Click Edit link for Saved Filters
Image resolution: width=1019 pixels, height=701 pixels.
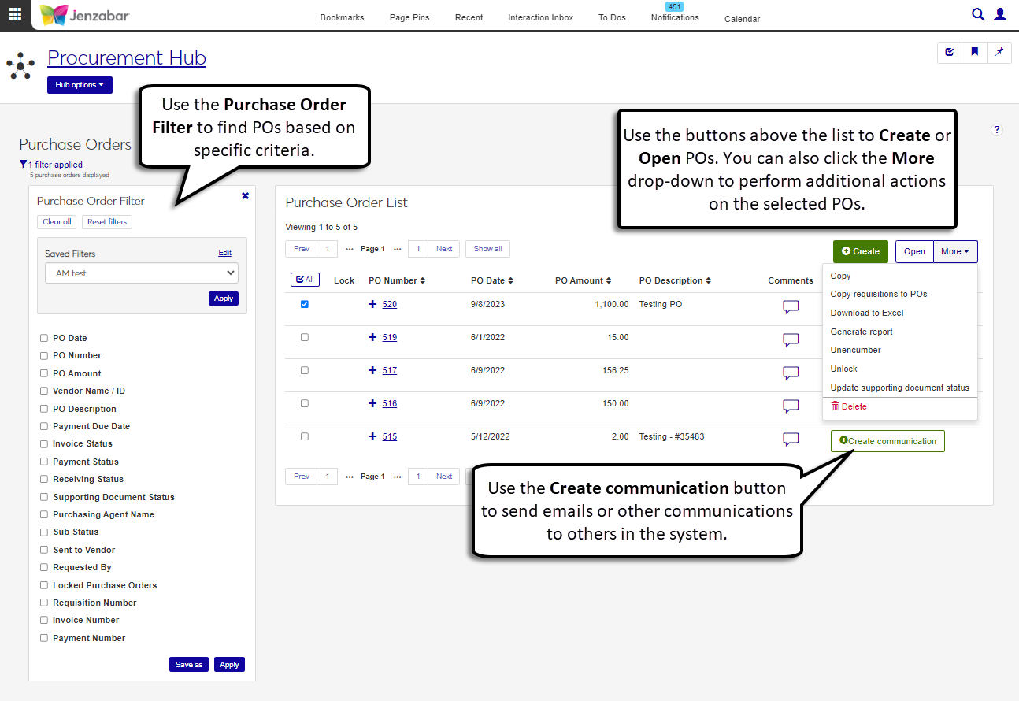[225, 253]
